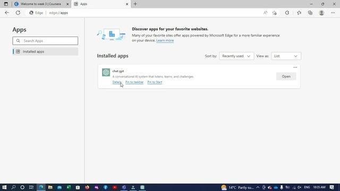Viewport: 340px width, 191px height.
Task: Open the Facebook taskbar icon
Action: click(106, 187)
